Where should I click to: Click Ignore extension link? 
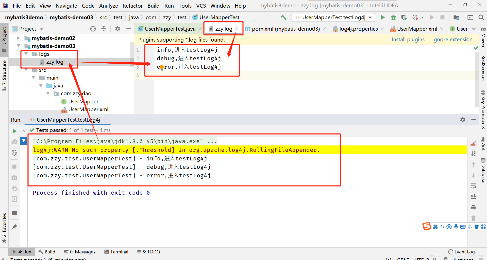452,40
